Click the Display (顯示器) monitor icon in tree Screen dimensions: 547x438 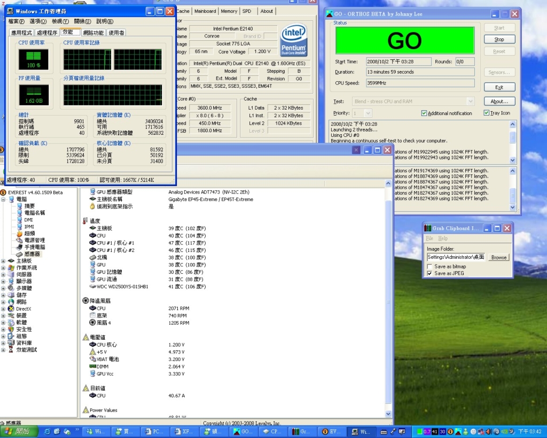11,281
